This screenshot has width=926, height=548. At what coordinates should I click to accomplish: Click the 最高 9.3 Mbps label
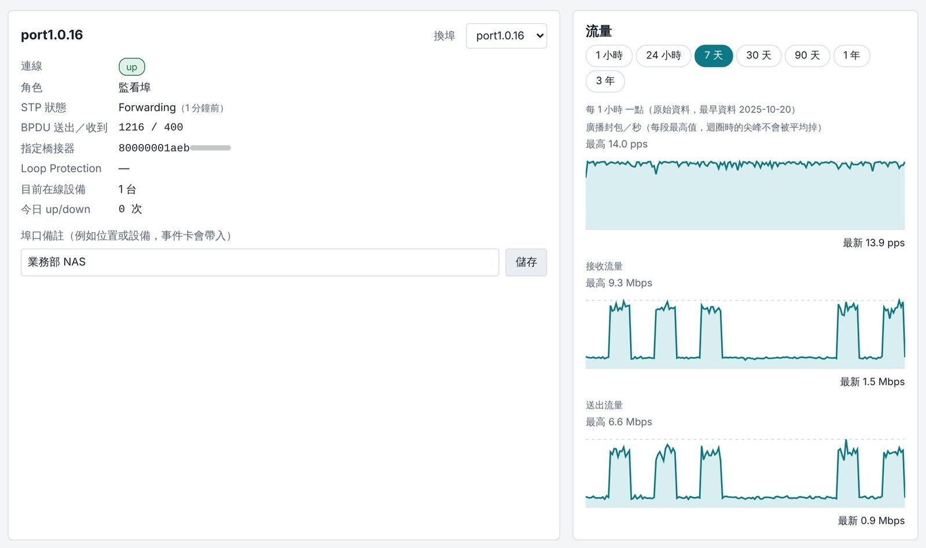point(619,283)
